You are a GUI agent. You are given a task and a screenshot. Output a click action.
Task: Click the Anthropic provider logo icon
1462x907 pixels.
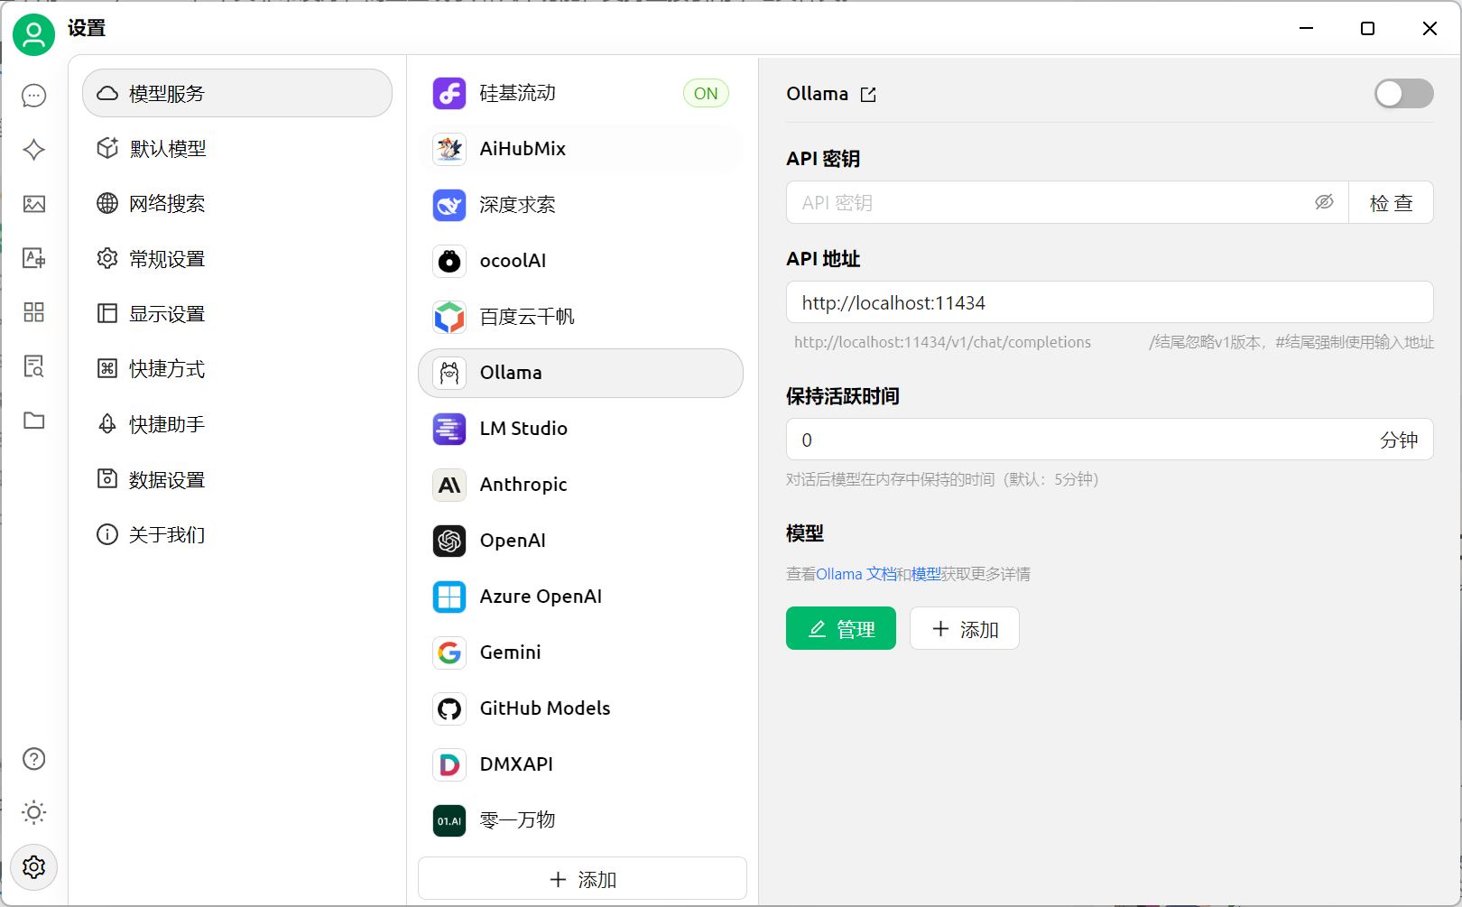point(449,485)
